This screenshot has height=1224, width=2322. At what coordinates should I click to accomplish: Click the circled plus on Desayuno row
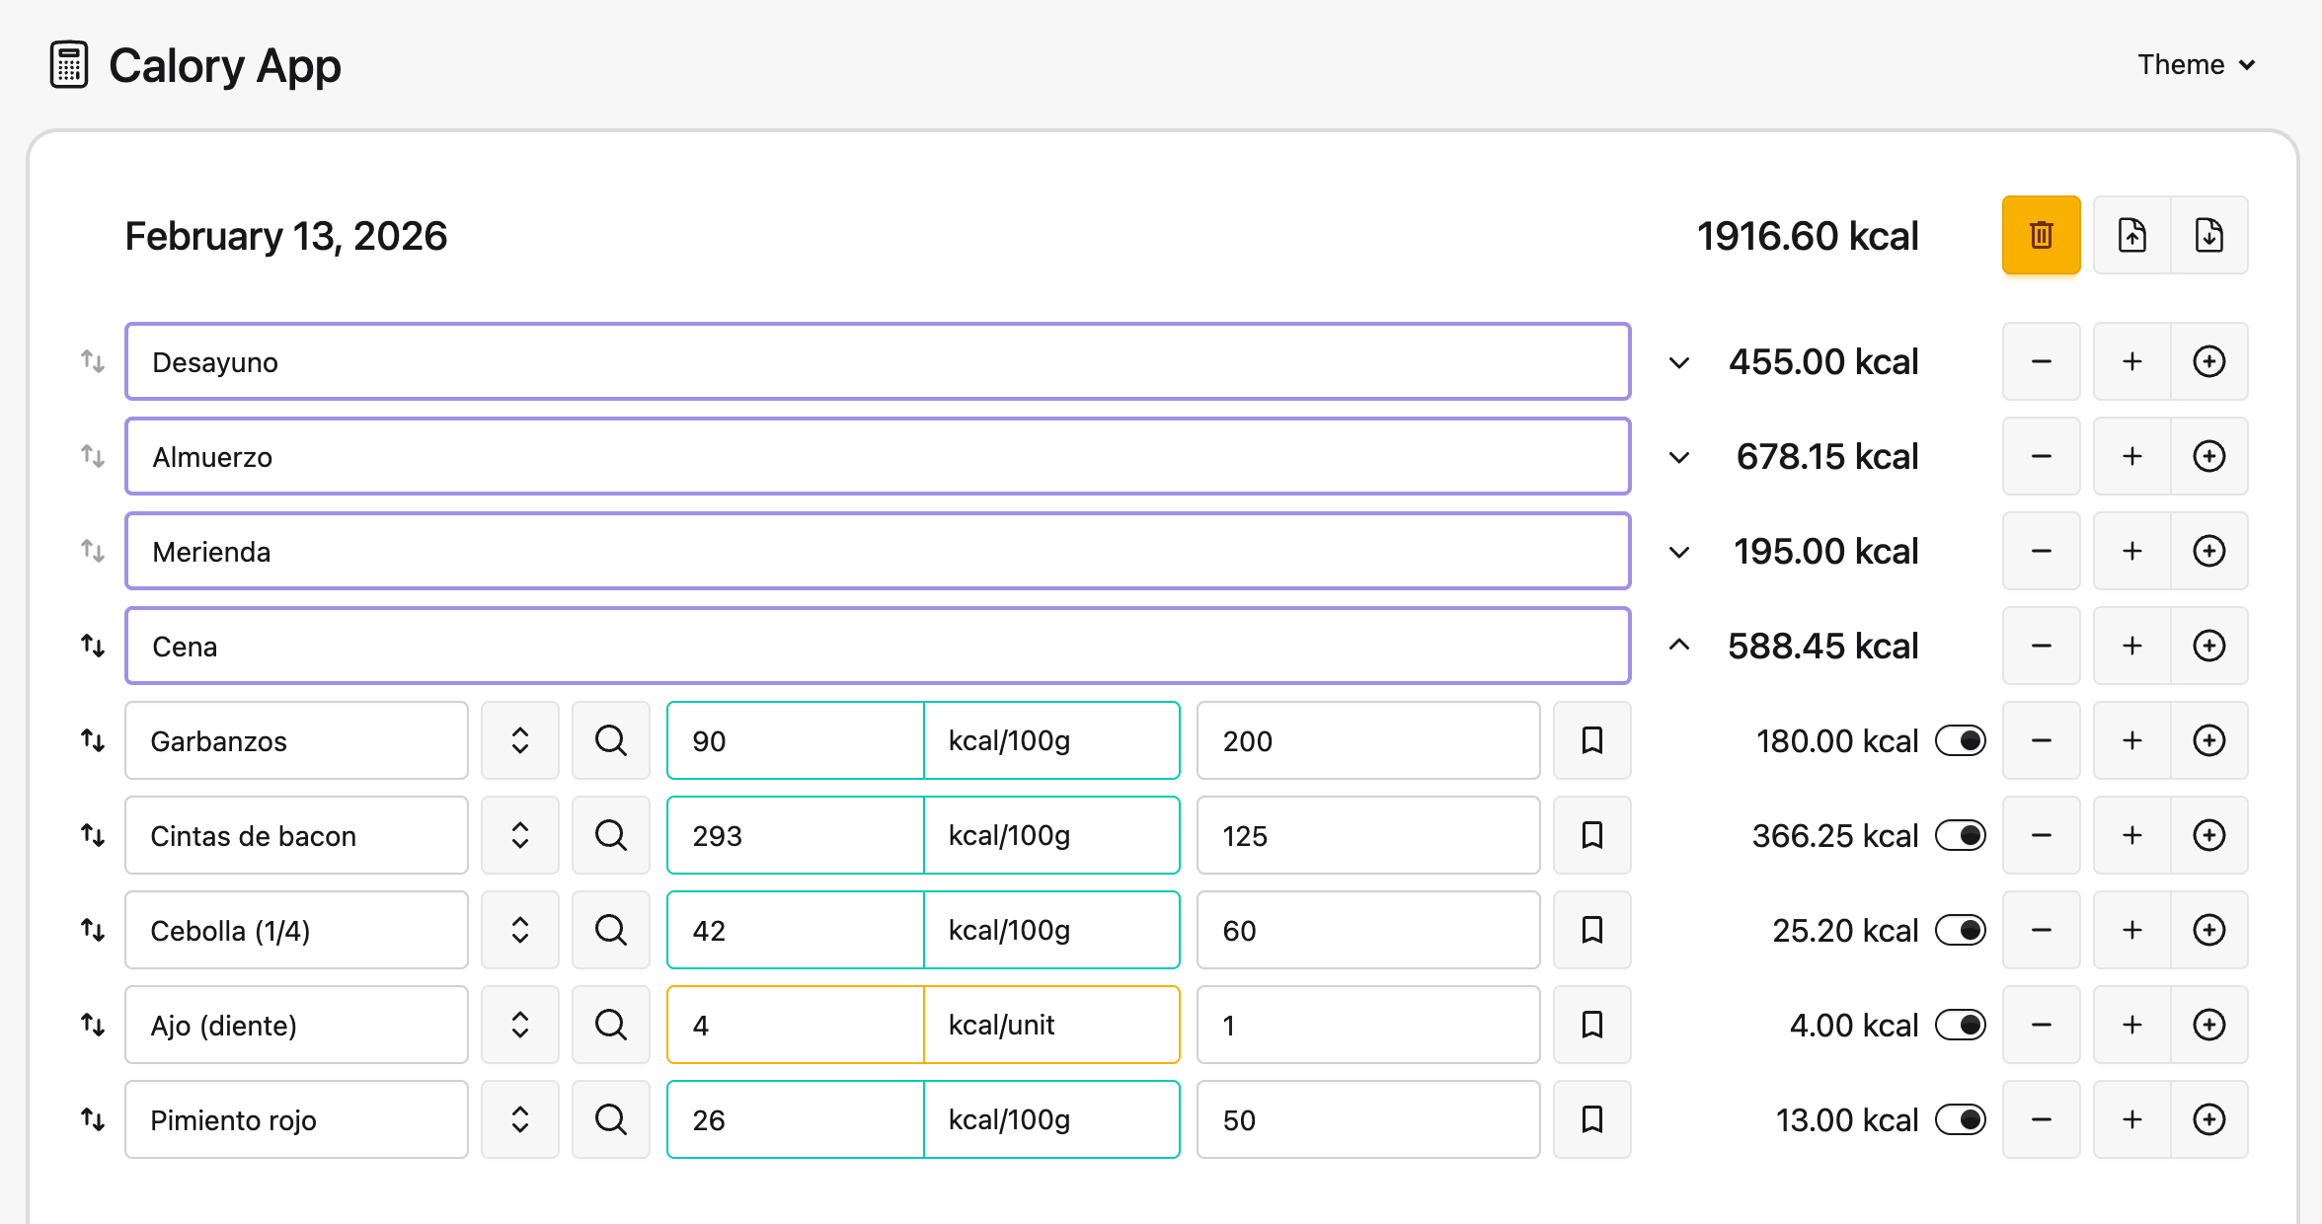pos(2209,361)
